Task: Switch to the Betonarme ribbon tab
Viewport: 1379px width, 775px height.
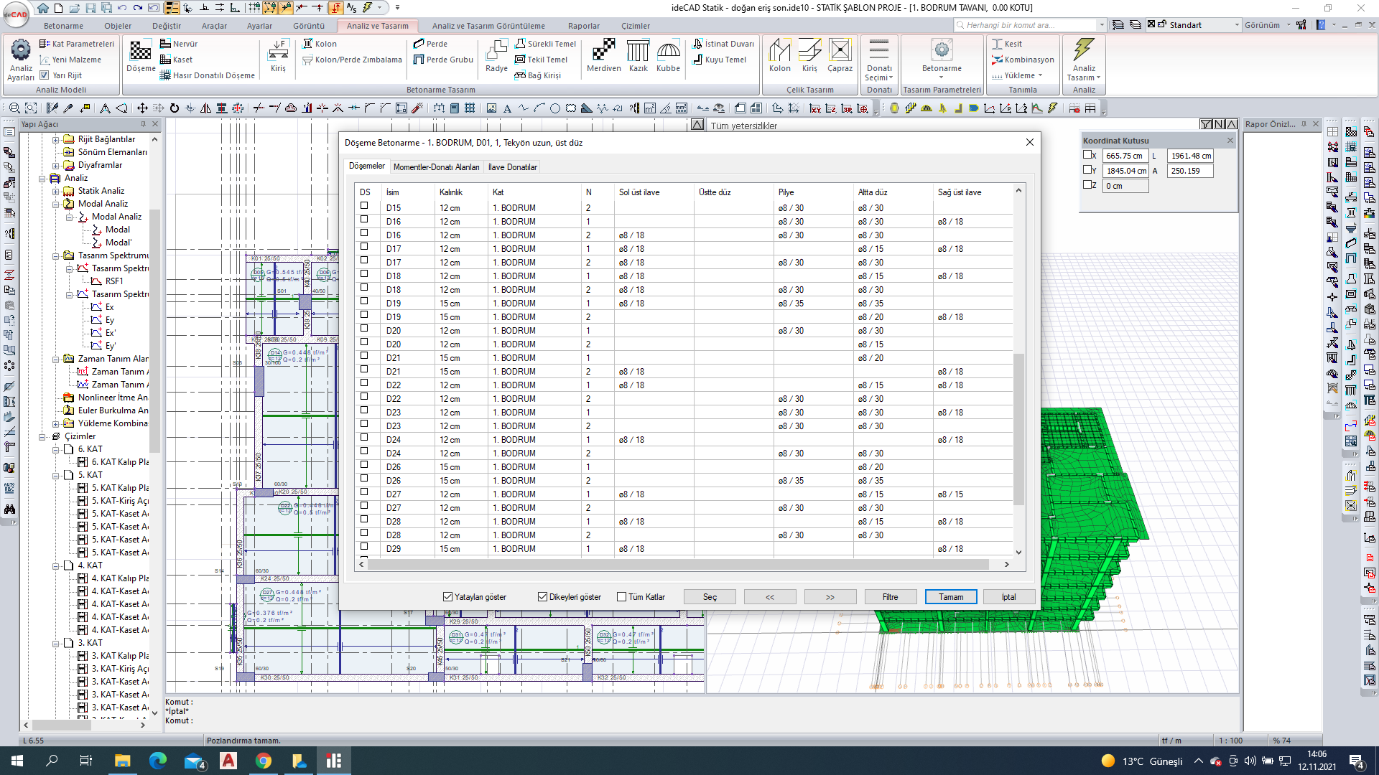Action: point(63,26)
